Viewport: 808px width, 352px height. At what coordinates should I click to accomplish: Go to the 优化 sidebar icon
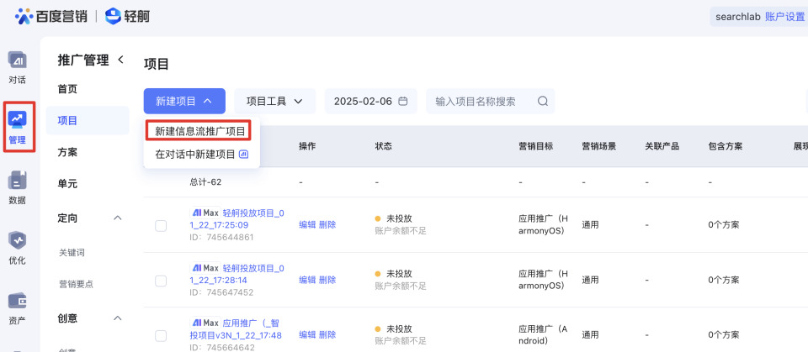(17, 247)
